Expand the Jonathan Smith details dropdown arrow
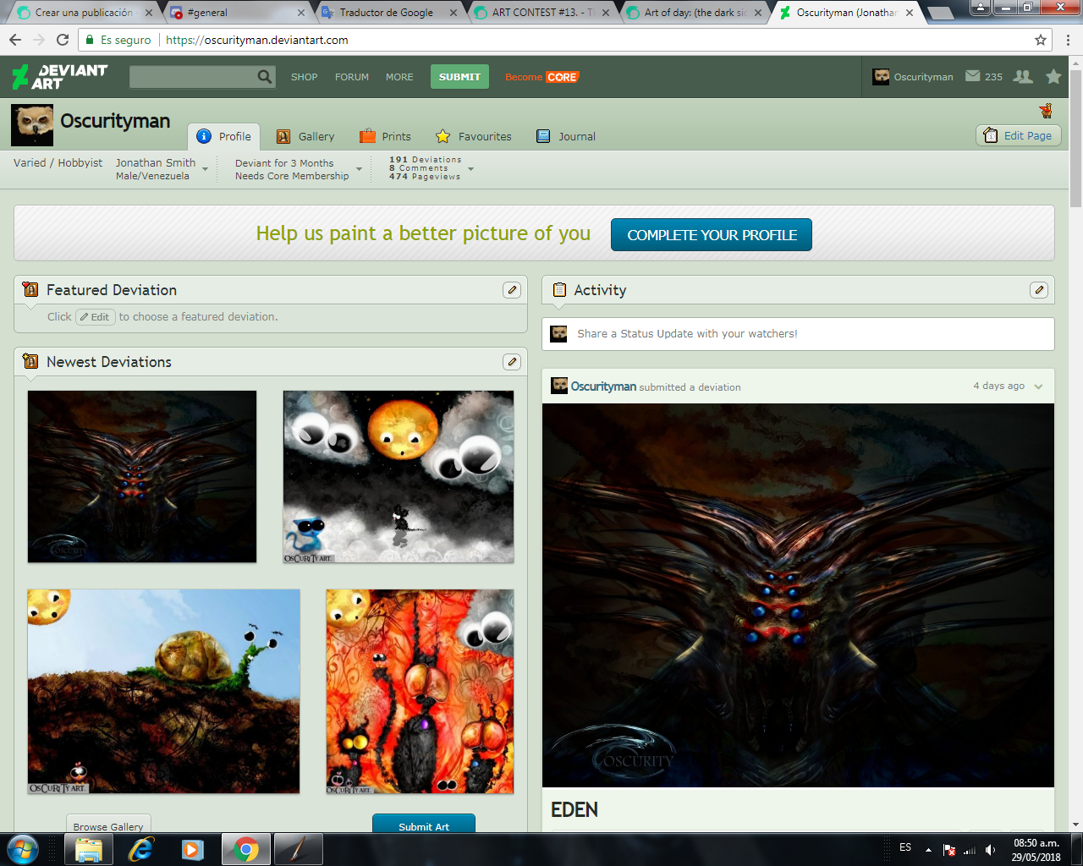Screen dimensions: 1083x866 pyautogui.click(x=205, y=170)
